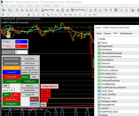Click the Zoom In magnifier icon
Screen dimensions: 139x116
pos(106,10)
